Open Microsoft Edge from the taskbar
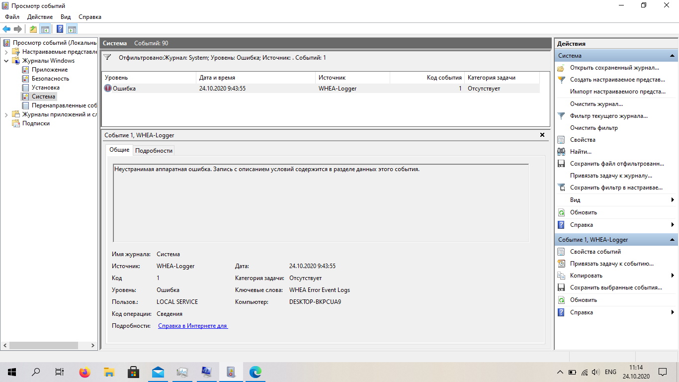The image size is (679, 382). tap(255, 372)
